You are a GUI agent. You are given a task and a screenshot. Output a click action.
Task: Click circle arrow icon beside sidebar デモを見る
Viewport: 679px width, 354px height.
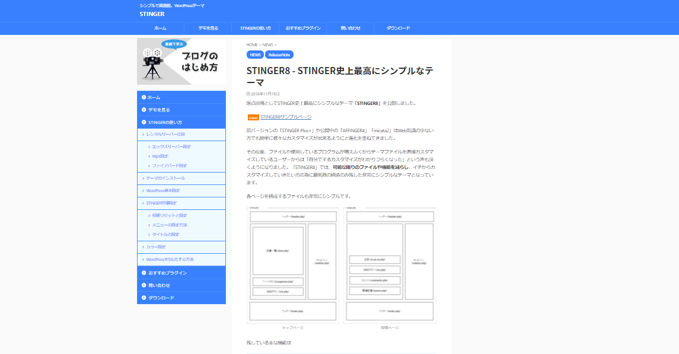click(144, 110)
